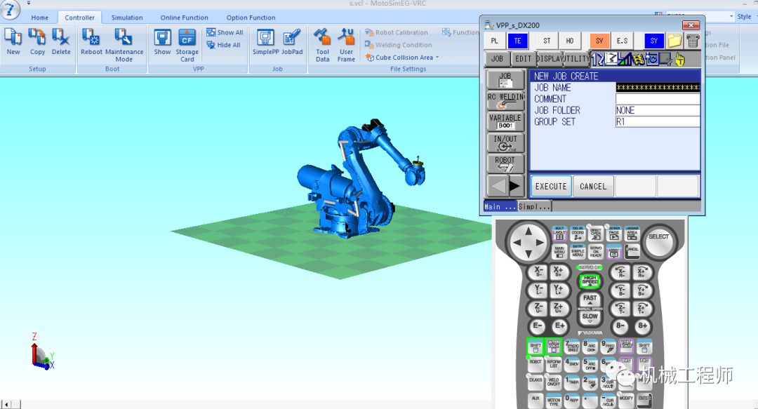Open the Storage Card tool
758x409 pixels.
[x=187, y=45]
